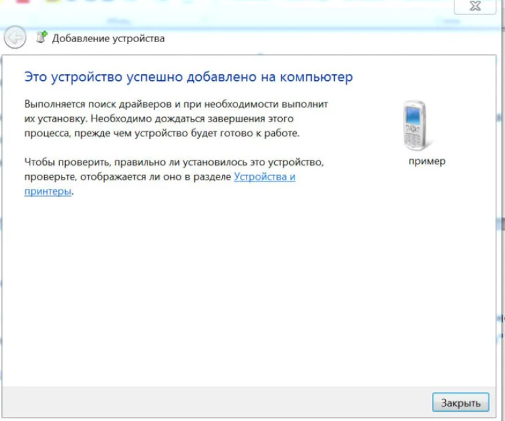
Task: Click the Добавление устройства wizard icon
Action: [x=41, y=37]
